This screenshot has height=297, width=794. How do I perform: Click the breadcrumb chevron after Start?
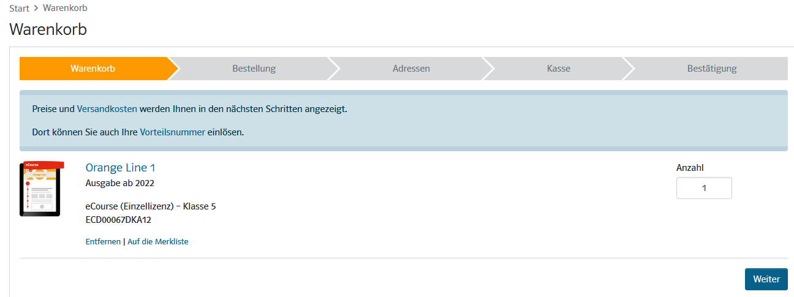[x=37, y=9]
